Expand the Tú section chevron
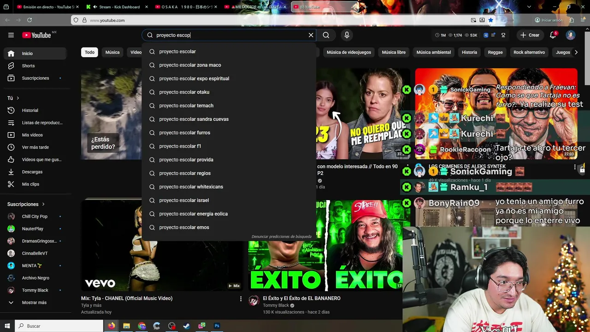Image resolution: width=590 pixels, height=332 pixels. [x=18, y=98]
